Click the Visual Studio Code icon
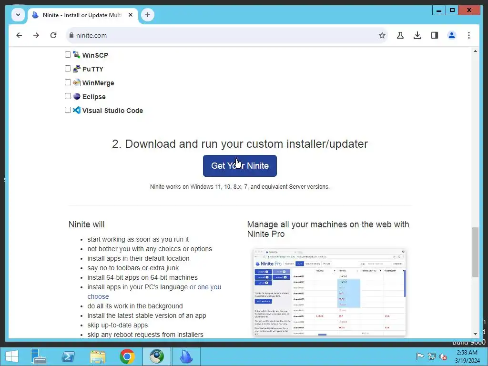Image resolution: width=488 pixels, height=366 pixels. tap(77, 110)
